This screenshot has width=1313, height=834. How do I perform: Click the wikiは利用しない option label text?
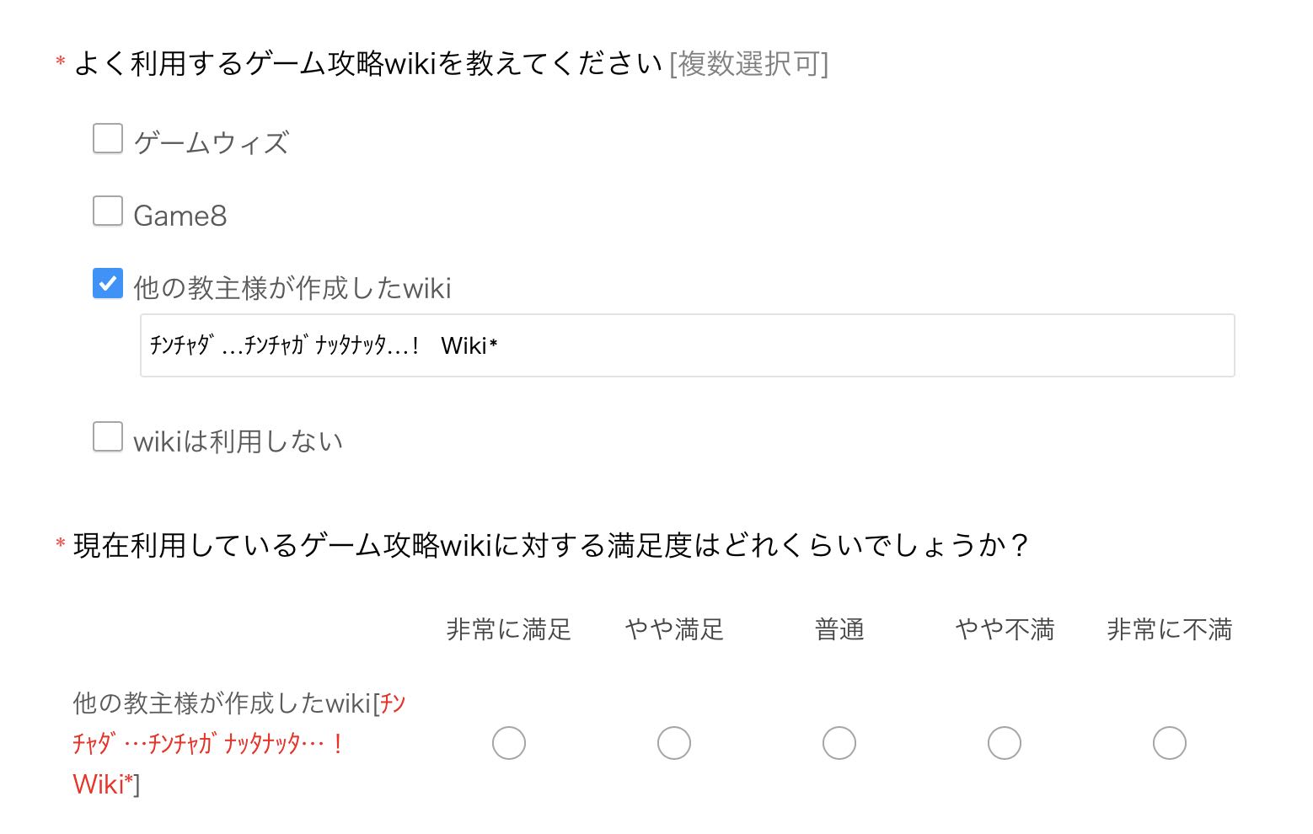238,441
